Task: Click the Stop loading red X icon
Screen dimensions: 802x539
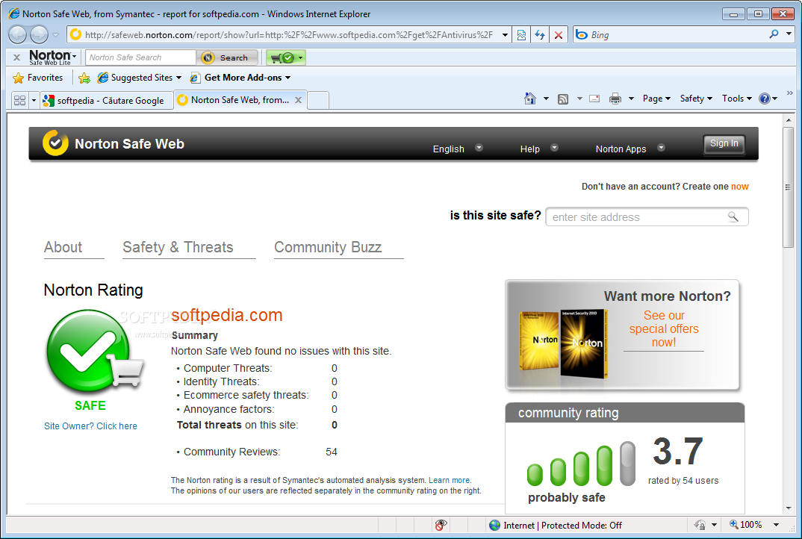Action: (558, 35)
